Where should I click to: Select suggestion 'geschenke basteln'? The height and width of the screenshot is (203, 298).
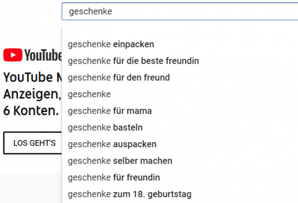[x=180, y=128]
